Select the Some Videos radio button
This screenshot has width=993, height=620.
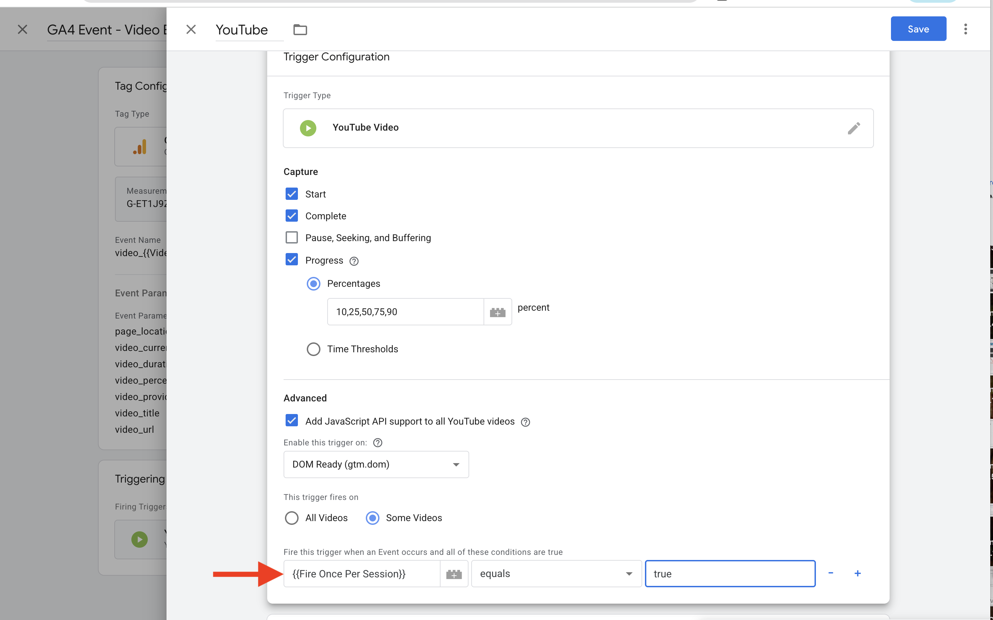pos(373,518)
